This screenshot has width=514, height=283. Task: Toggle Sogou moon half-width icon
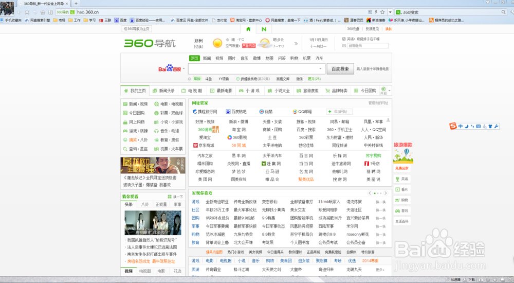tap(467, 126)
